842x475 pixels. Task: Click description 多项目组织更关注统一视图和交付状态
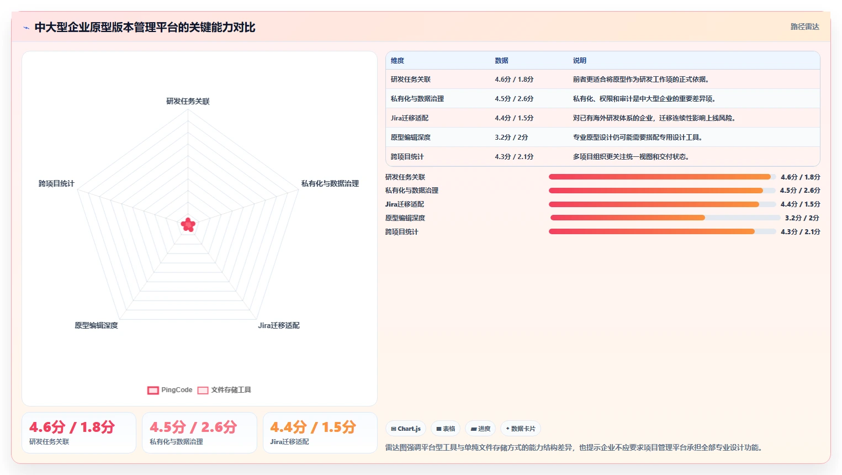[x=631, y=157]
